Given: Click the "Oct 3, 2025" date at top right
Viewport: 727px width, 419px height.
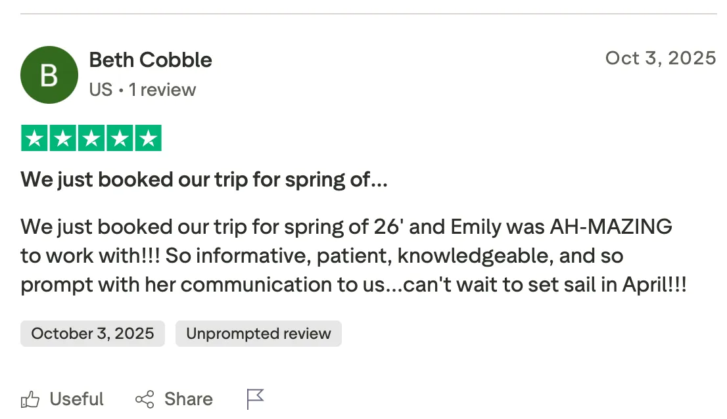Looking at the screenshot, I should (x=660, y=58).
